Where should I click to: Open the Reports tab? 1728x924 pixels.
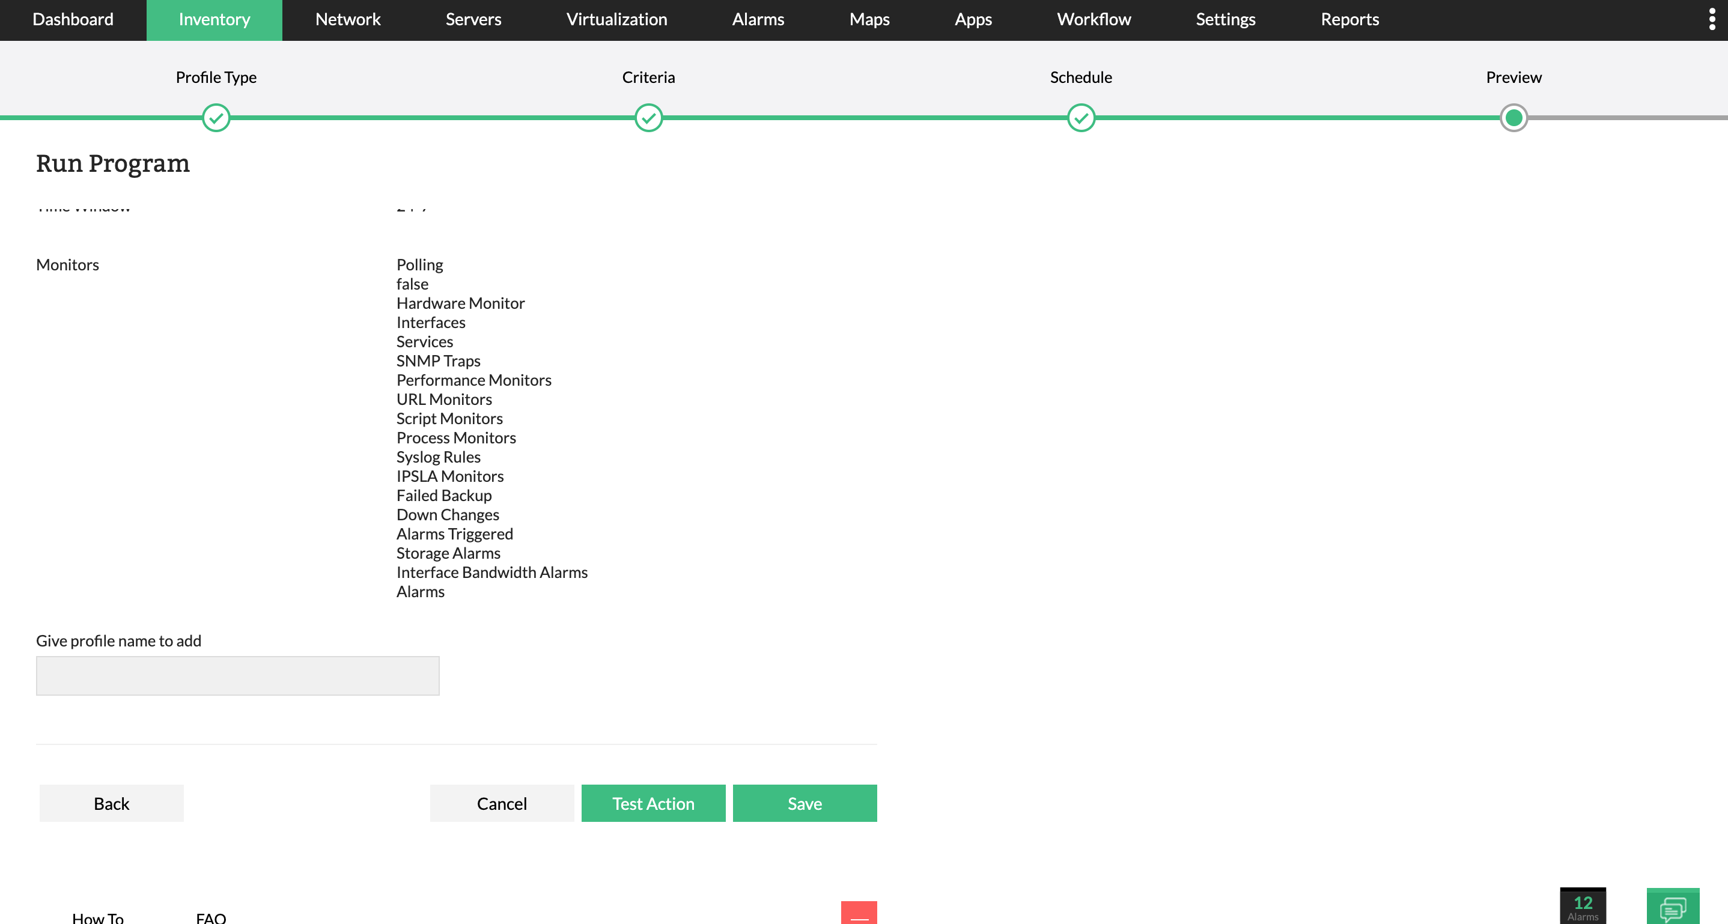click(1349, 19)
